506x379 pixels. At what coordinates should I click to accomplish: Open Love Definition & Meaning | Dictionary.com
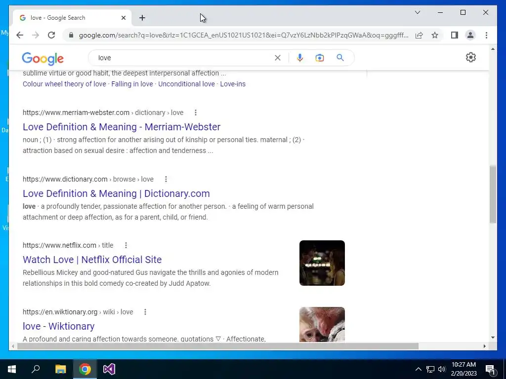(116, 193)
